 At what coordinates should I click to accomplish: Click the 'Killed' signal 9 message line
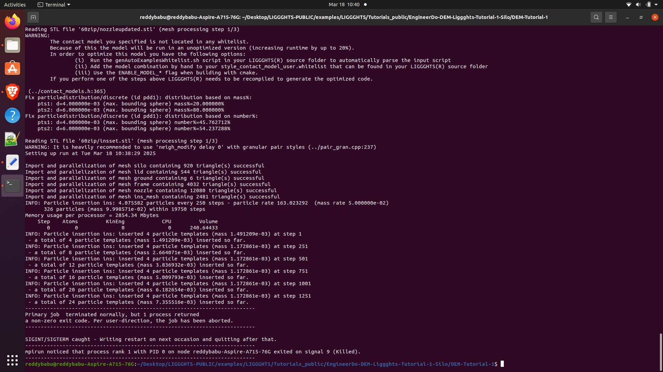[x=193, y=352]
